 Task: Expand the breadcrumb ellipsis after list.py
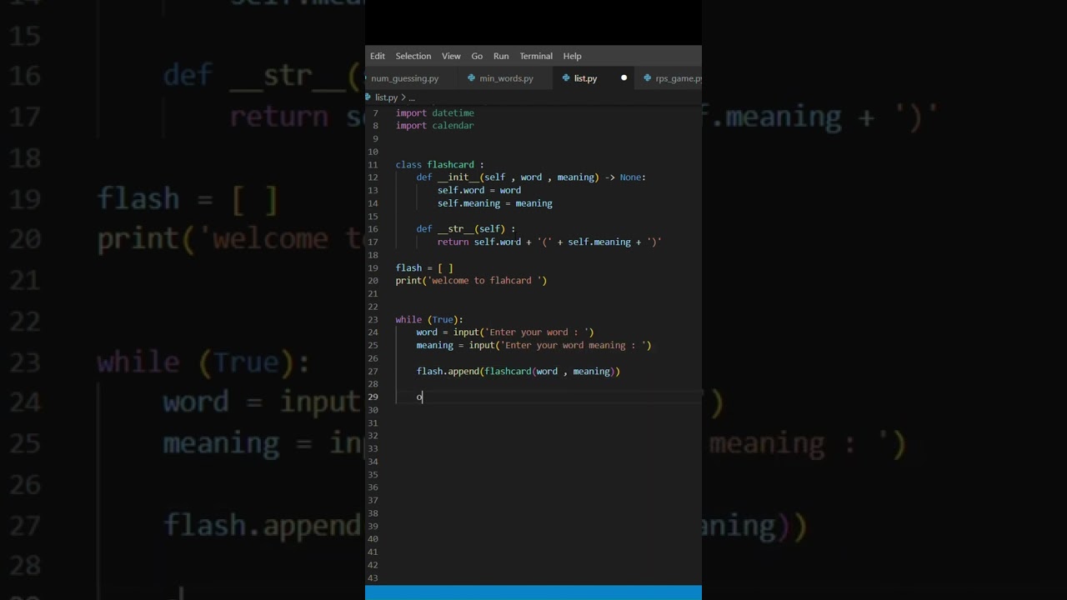click(x=411, y=97)
